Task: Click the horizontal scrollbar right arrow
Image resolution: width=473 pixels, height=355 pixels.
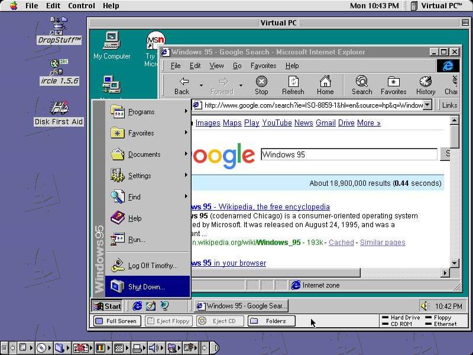Action: click(x=445, y=273)
